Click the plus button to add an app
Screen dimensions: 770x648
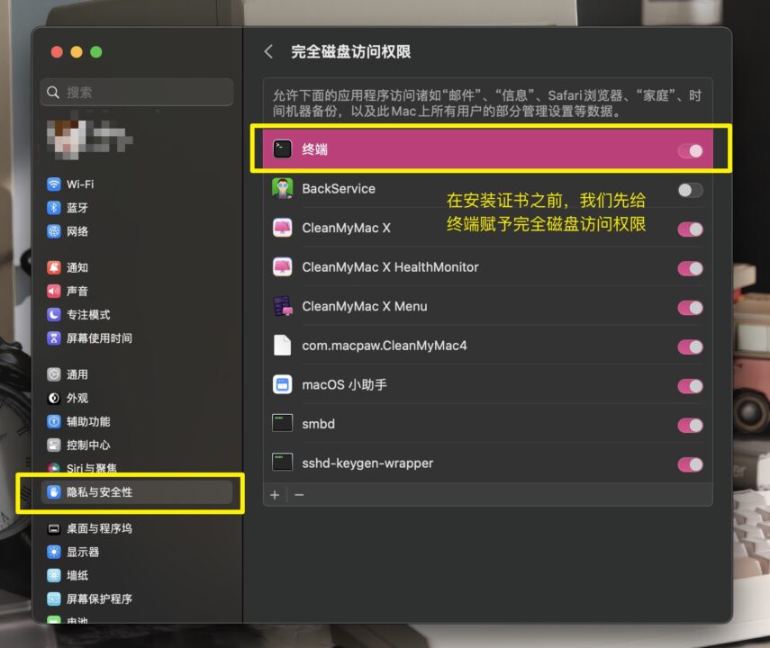point(274,494)
